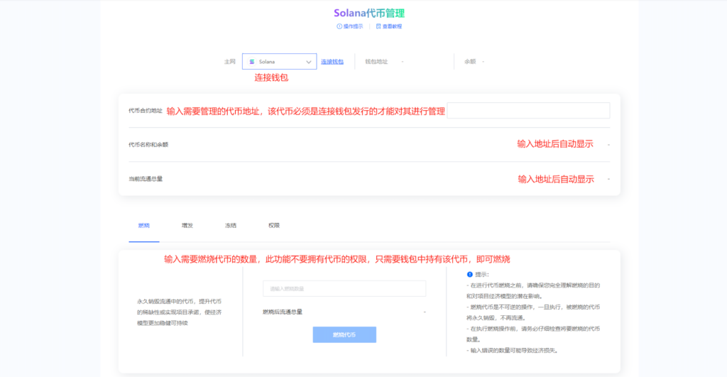The image size is (727, 377).
Task: Switch to the 冻结 tab
Action: (x=231, y=225)
